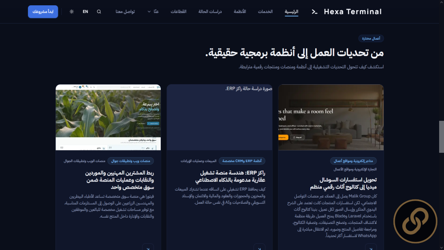Click the منصات الويب وتطبيقات الجوال label

click(84, 161)
